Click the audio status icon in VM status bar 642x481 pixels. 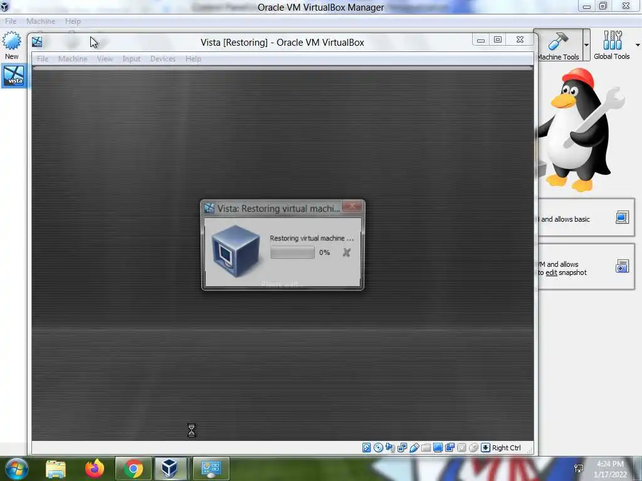coord(390,448)
